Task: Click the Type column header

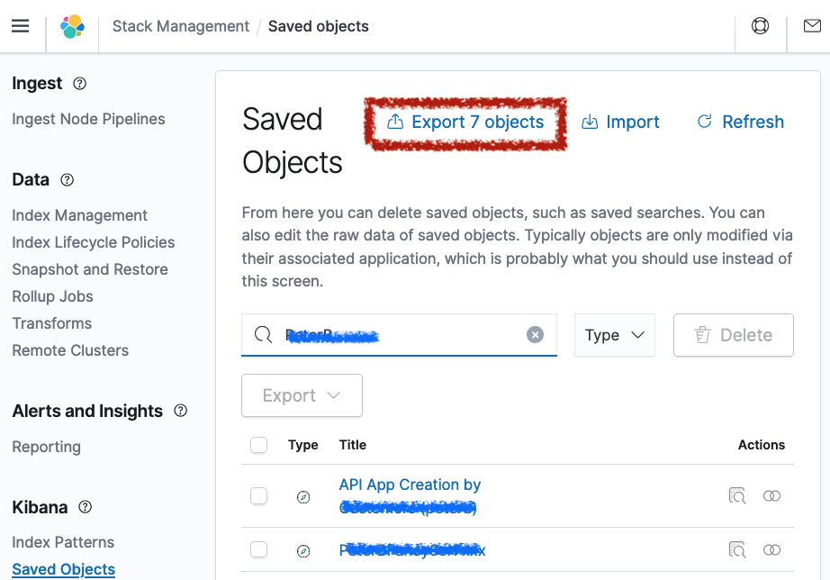Action: click(x=302, y=445)
